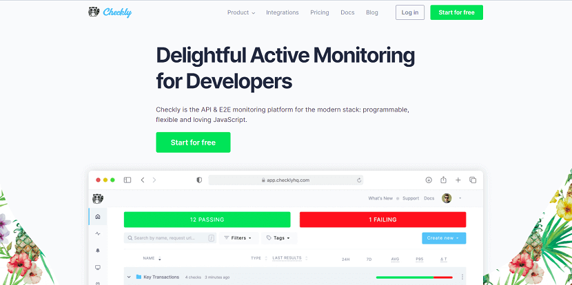Screen dimensions: 572x285
Task: Open What's New in dashboard
Action: 380,198
